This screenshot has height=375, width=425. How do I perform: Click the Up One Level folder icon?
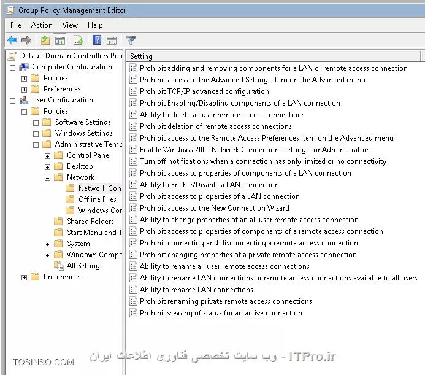click(45, 41)
